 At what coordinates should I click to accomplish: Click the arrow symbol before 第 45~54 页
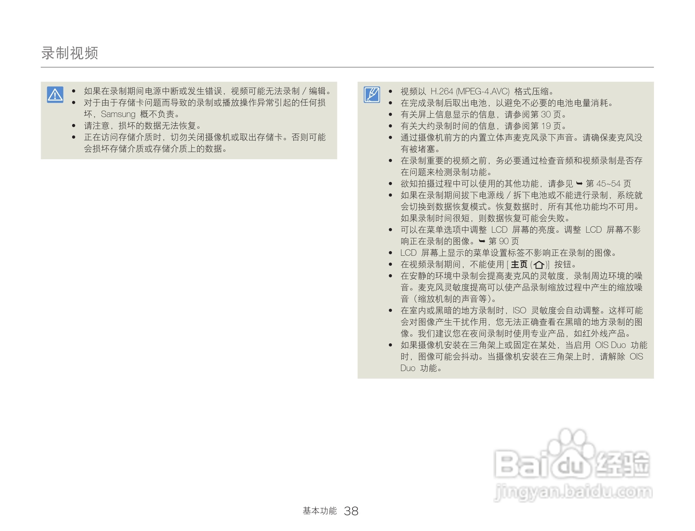[x=580, y=183]
